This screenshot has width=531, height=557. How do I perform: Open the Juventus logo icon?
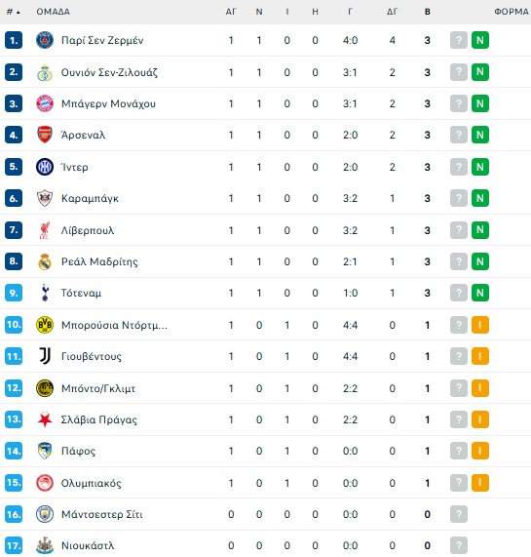tap(45, 356)
